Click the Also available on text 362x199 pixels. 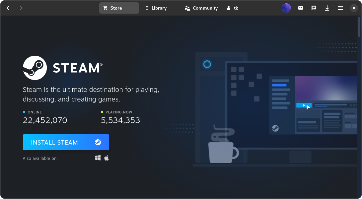(x=40, y=158)
